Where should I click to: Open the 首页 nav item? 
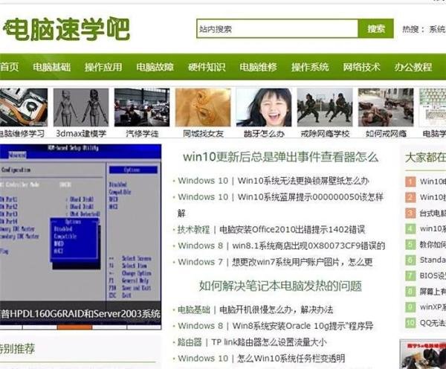[10, 67]
